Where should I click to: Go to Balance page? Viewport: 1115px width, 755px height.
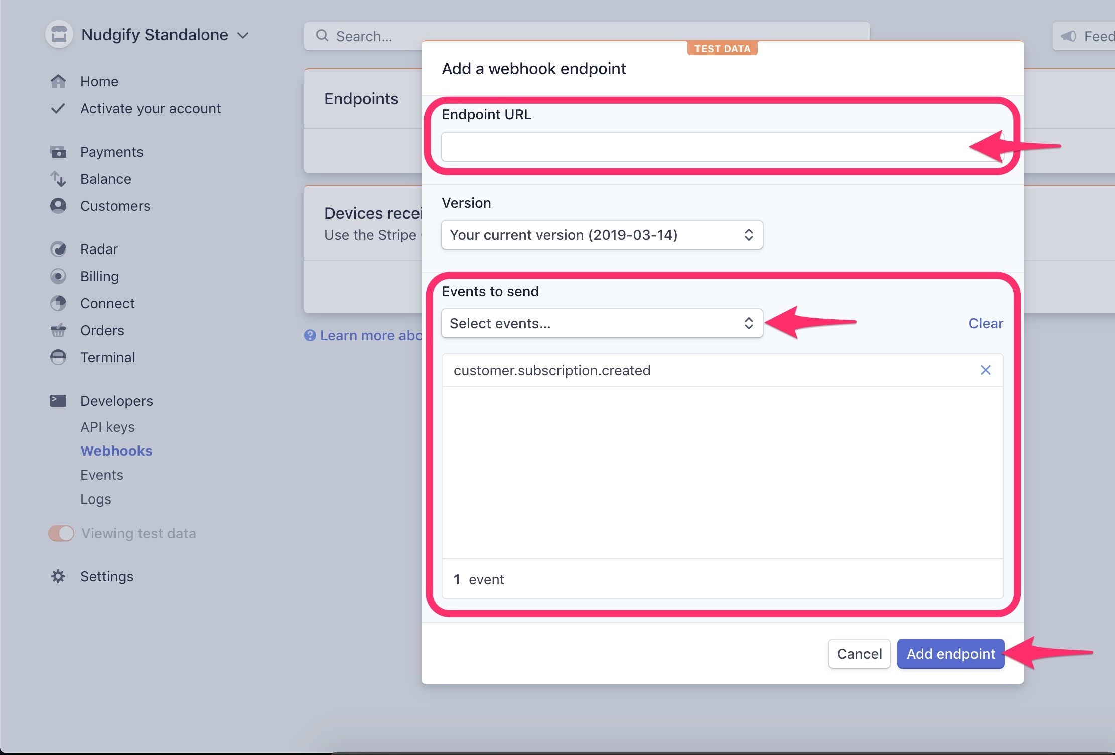(106, 179)
